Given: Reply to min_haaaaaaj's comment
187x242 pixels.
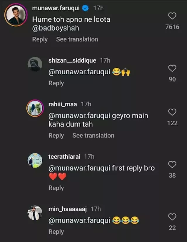Looking at the screenshot, I should click(56, 232).
